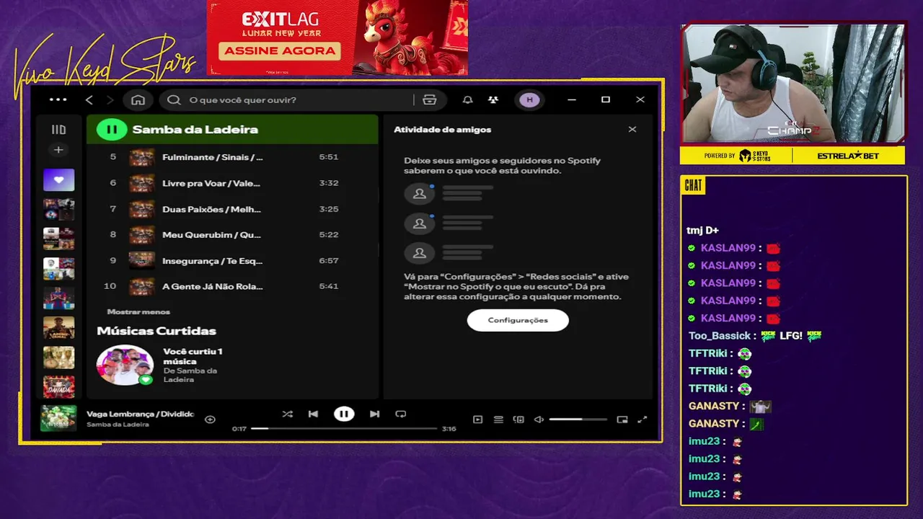Screen dimensions: 923x519
Task: Open Liked Songs heart tile in sidebar
Action: [58, 179]
